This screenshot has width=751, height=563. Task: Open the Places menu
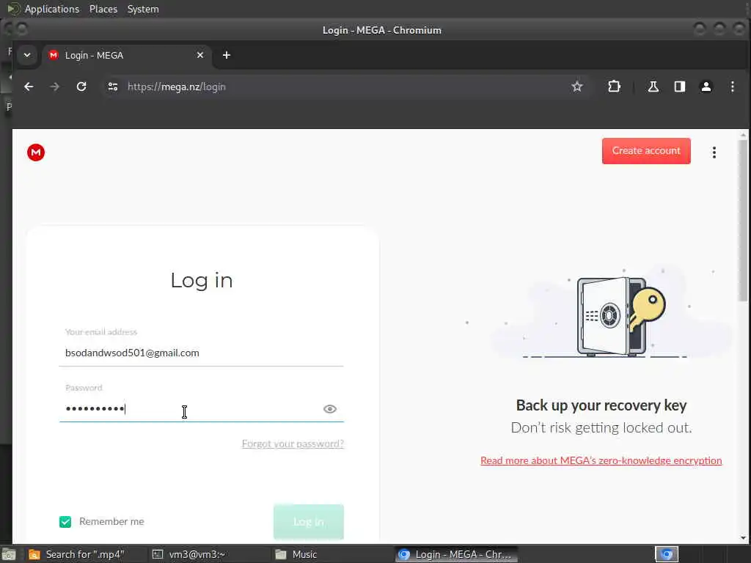pyautogui.click(x=103, y=9)
